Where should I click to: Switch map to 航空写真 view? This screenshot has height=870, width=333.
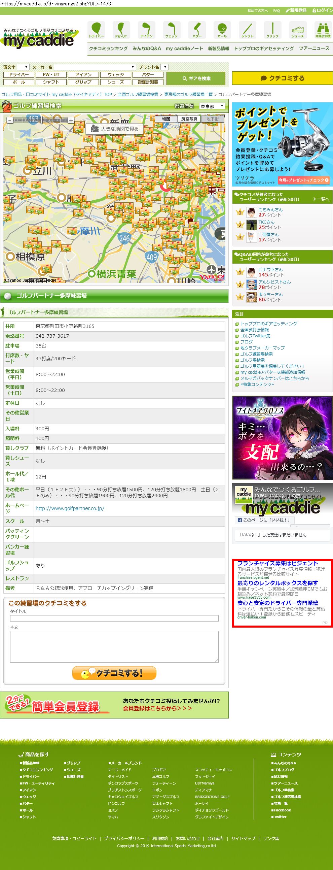pos(189,119)
